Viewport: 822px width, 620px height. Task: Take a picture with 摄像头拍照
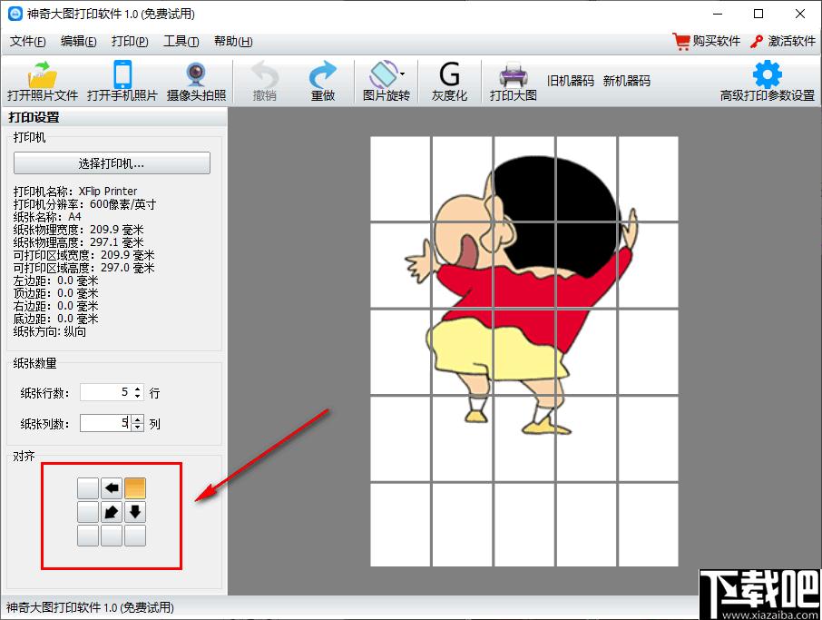197,82
